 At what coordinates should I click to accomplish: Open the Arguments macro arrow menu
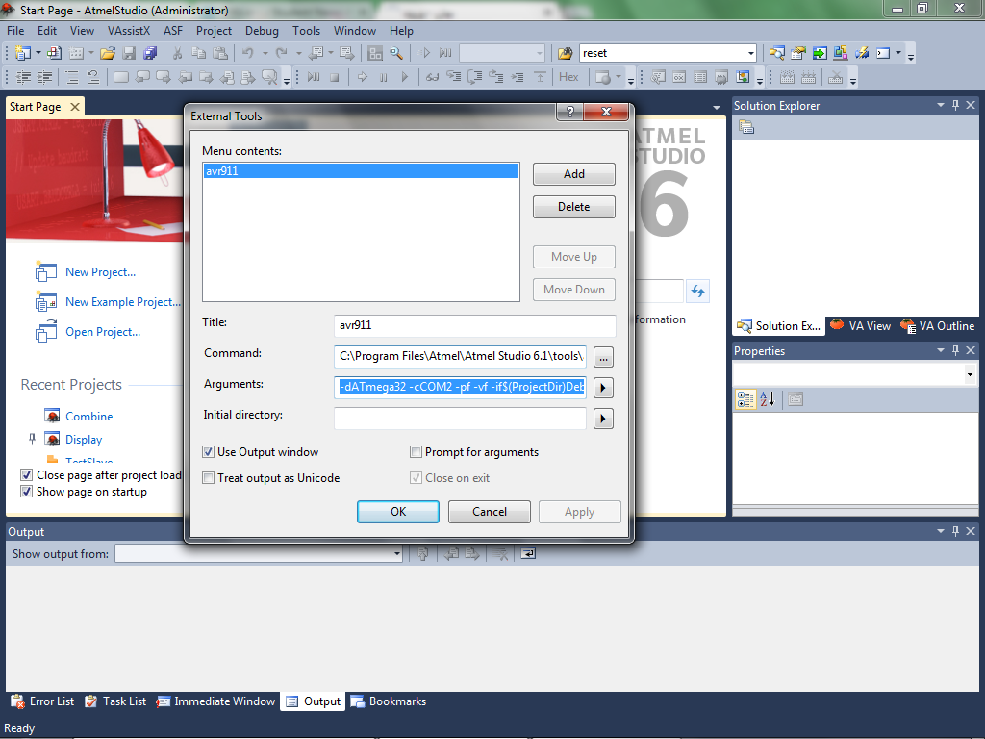point(603,388)
